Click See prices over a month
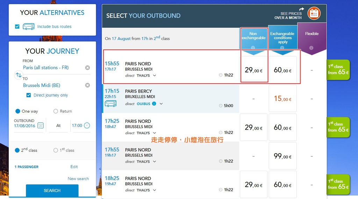The height and width of the screenshot is (199, 358). coord(288,15)
